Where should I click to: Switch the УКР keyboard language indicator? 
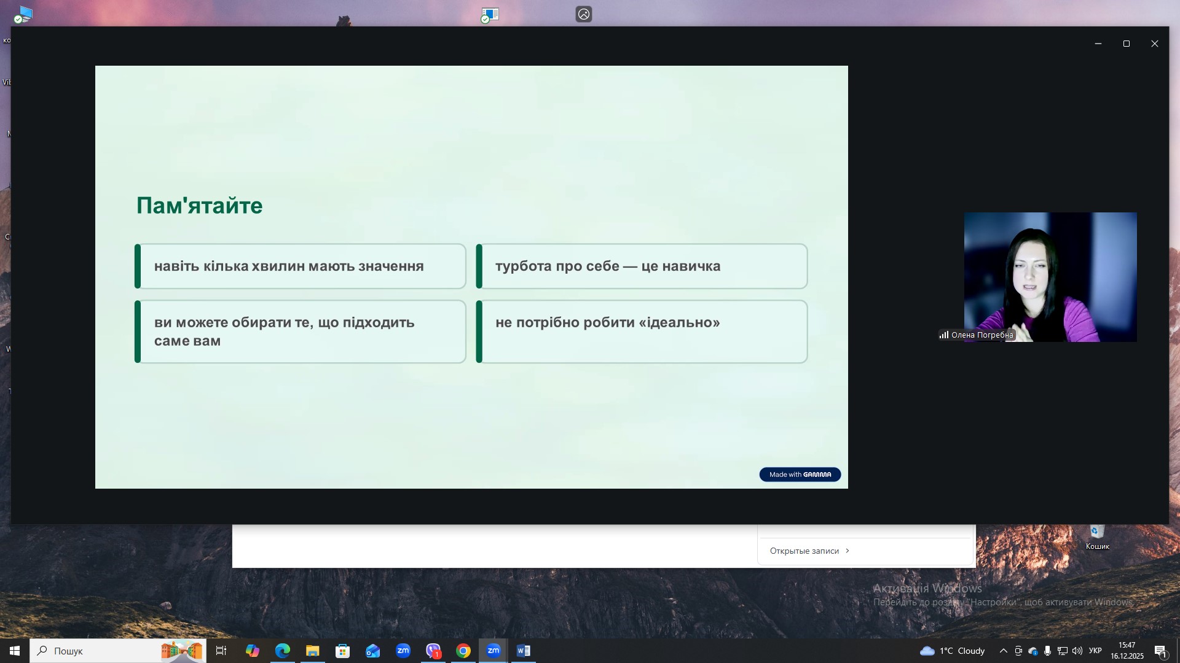(1095, 651)
